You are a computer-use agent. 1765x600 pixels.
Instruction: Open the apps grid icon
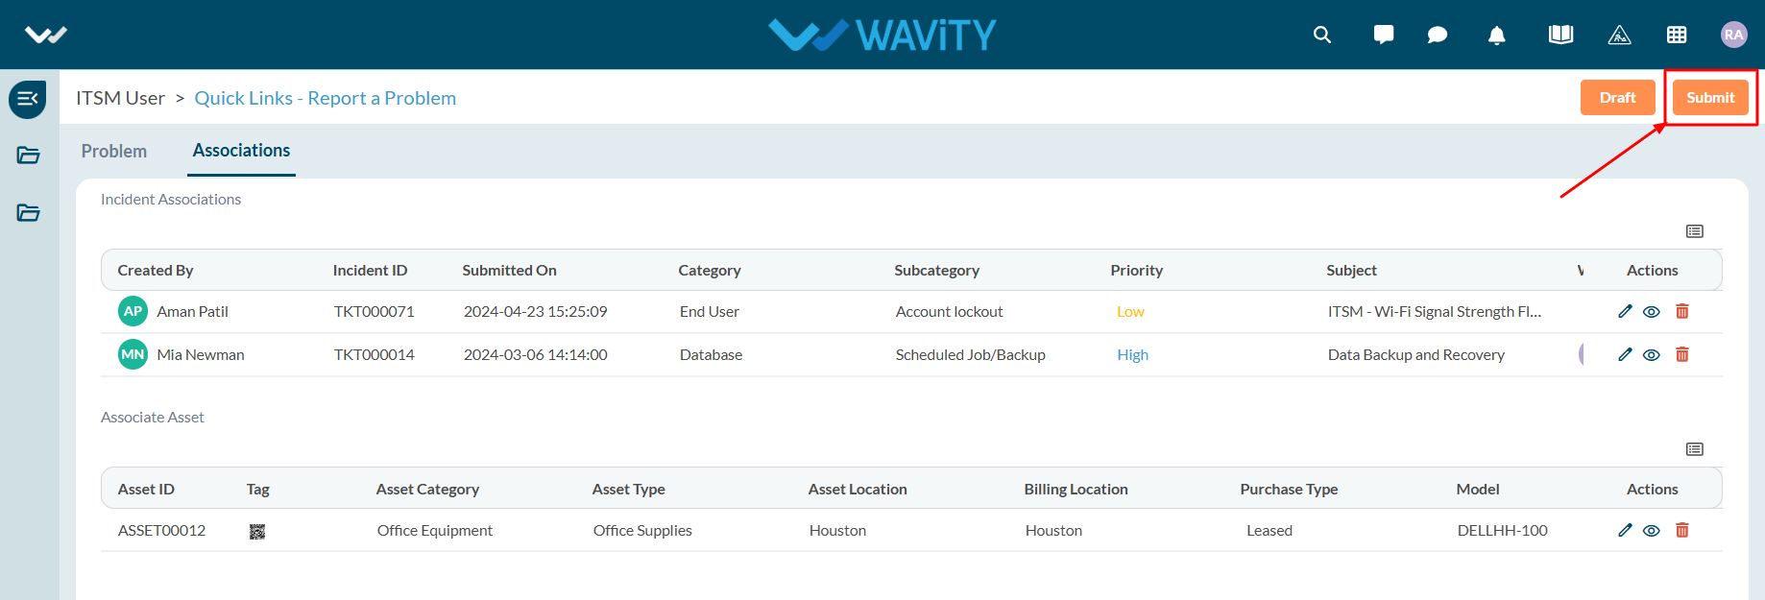click(1677, 35)
